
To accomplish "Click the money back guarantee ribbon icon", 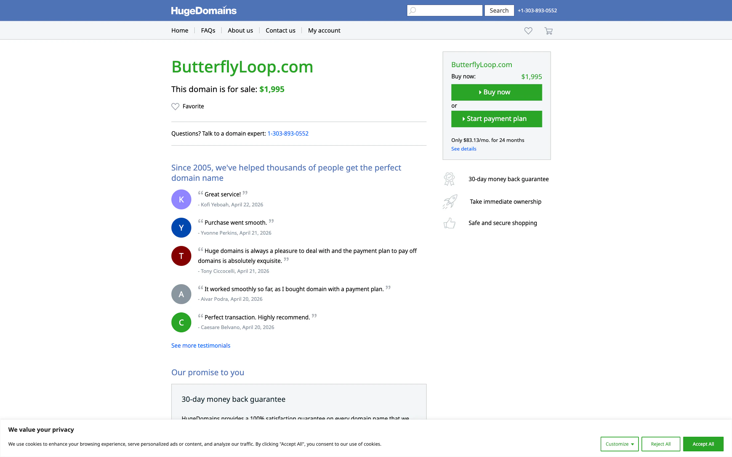I will (449, 179).
